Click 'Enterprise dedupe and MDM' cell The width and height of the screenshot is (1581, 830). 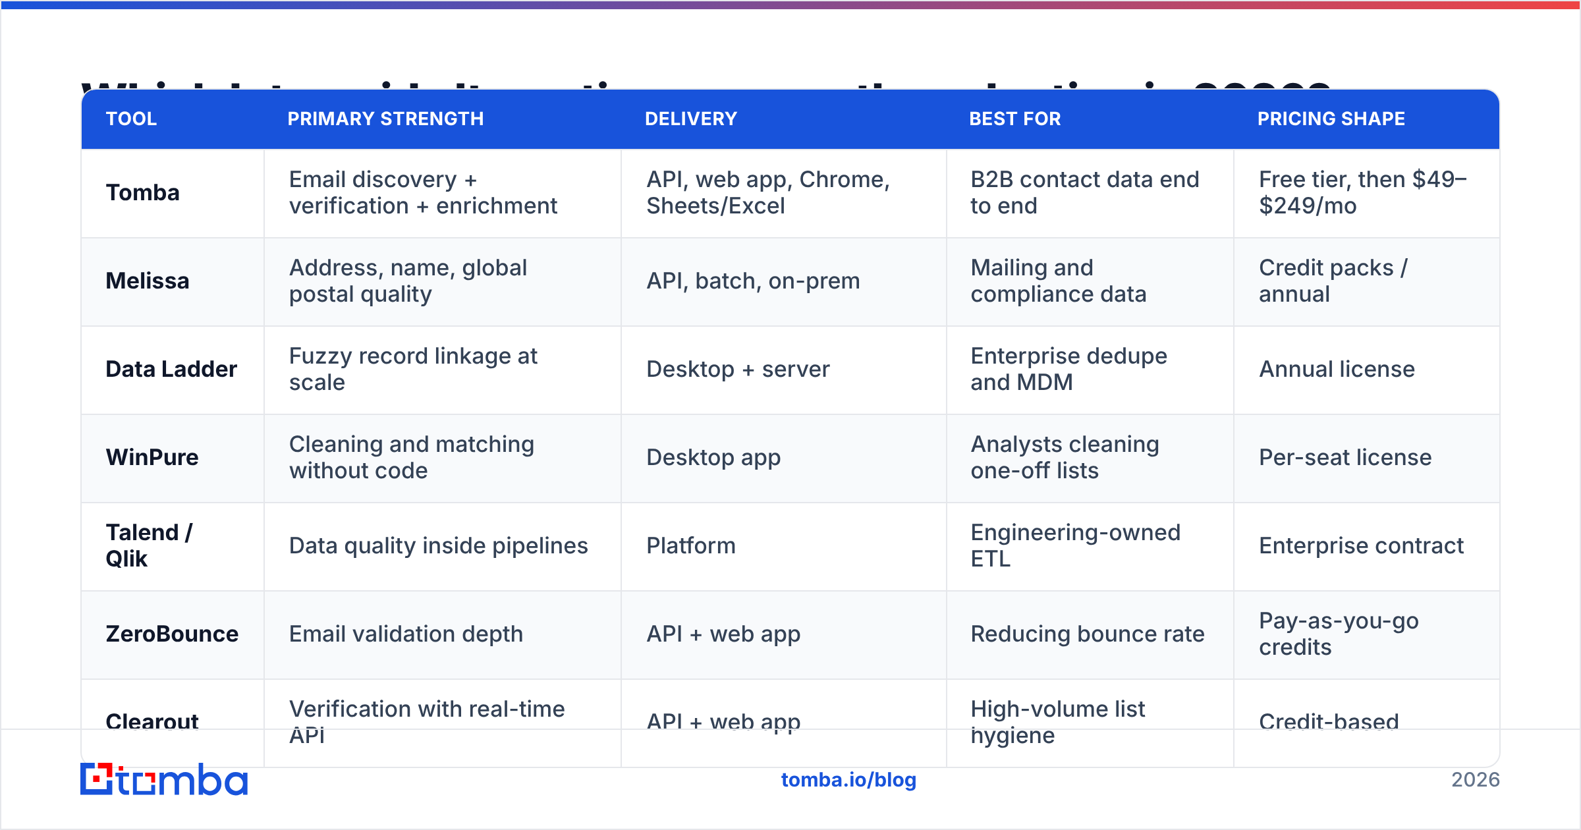[x=1090, y=370]
